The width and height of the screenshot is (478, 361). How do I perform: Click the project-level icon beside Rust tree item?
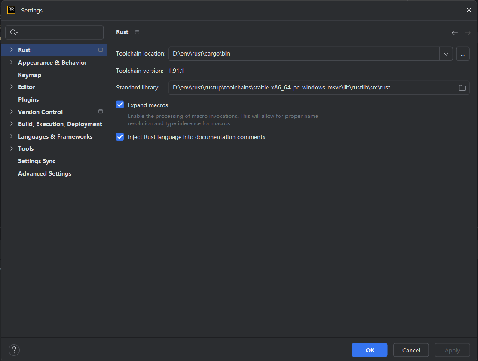[x=101, y=50]
